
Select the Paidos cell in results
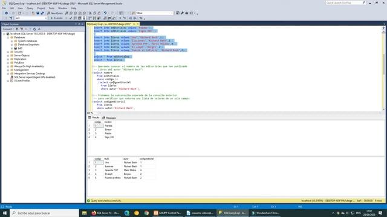click(x=108, y=133)
